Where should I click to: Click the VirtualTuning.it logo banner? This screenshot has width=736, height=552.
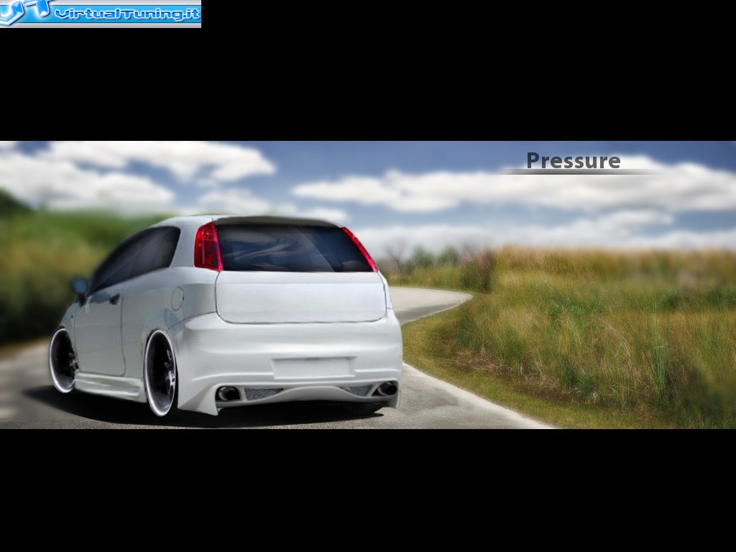[101, 14]
